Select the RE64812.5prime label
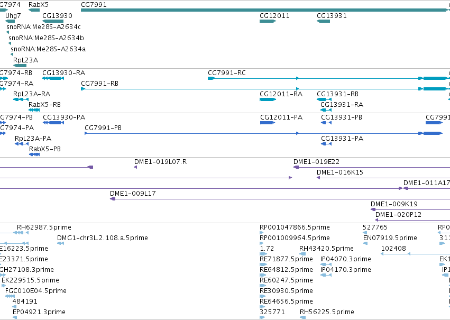 pyautogui.click(x=287, y=270)
